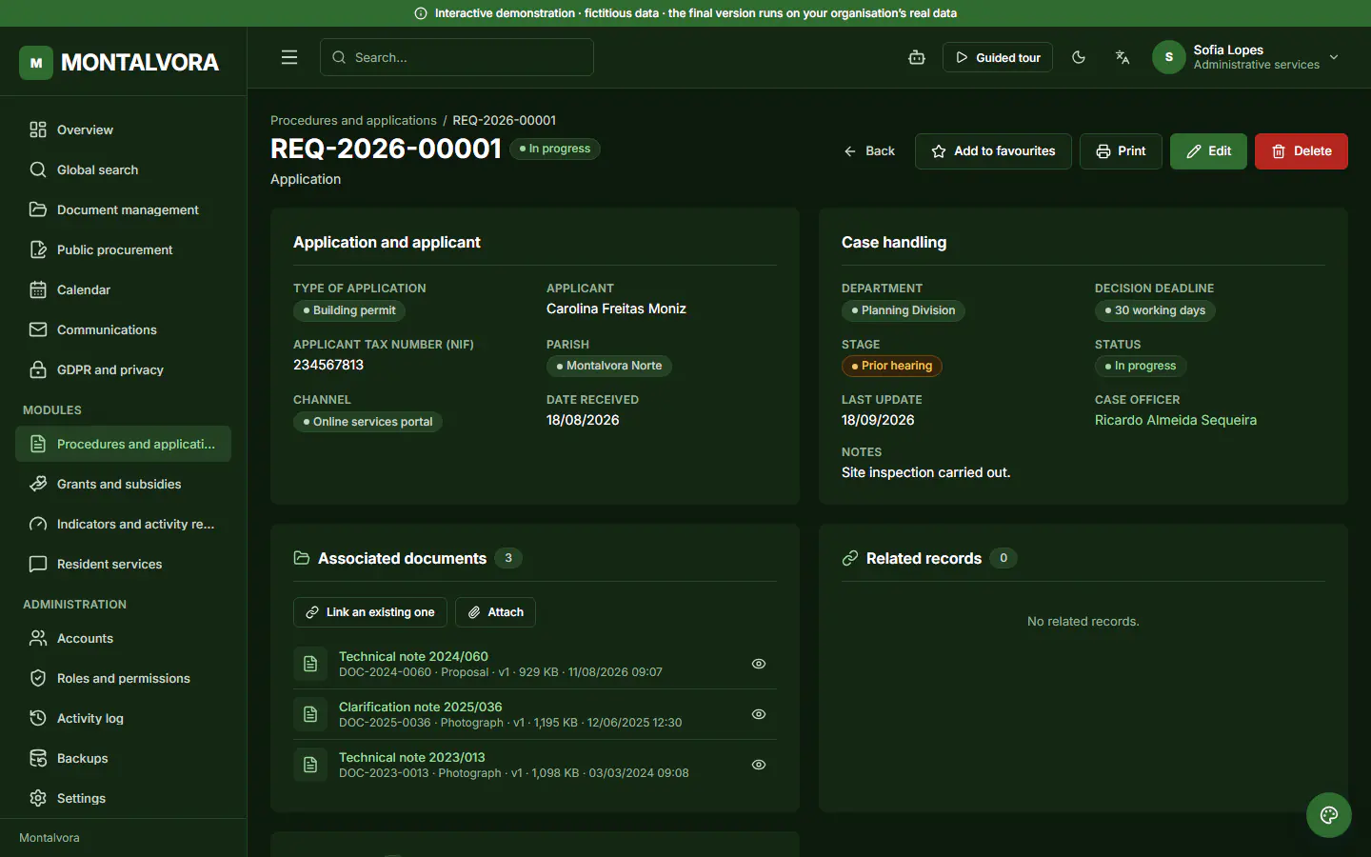Screen dimensions: 1371x857
Task: Open Settings in sidebar
Action: pyautogui.click(x=123, y=798)
